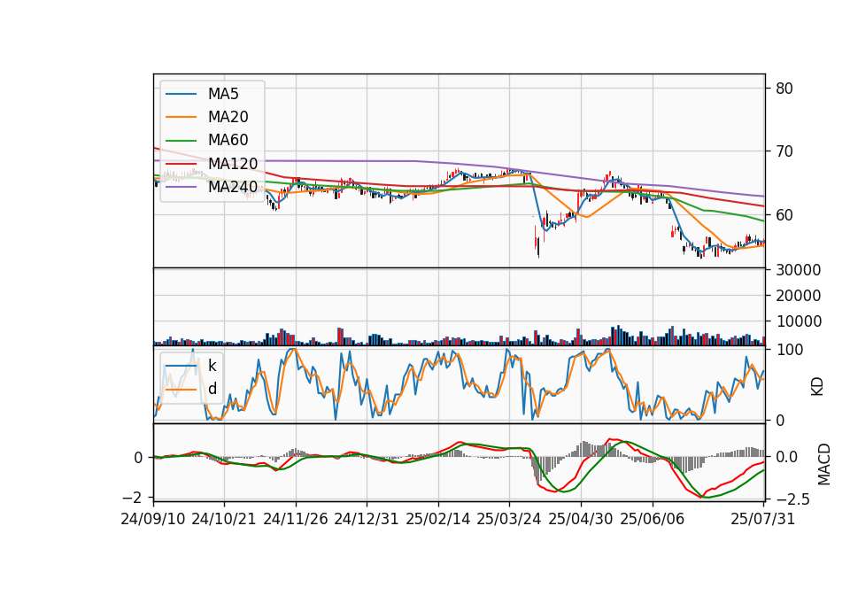The width and height of the screenshot is (850, 611).
Task: Click the 25/06/06 date axis label
Action: (653, 519)
